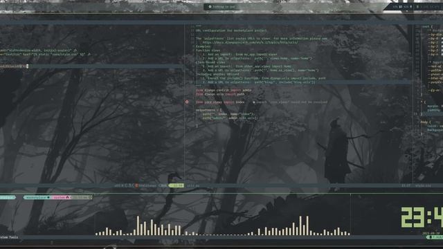Click the large 23:4 clock widget
Image resolution: width=443 pixels, height=249 pixels.
[x=422, y=217]
